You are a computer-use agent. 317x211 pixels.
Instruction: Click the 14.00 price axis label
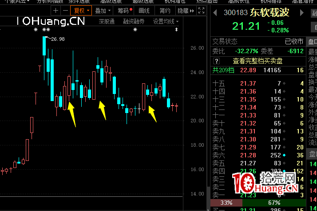click(197, 194)
